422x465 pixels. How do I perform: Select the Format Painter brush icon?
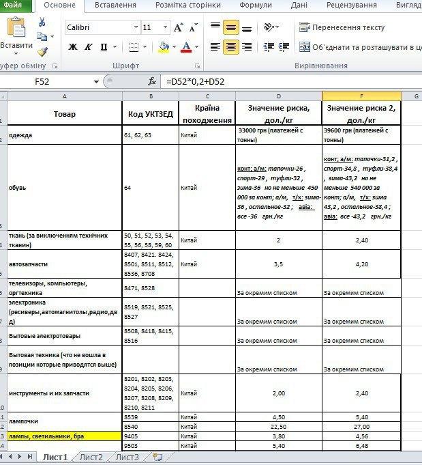42,52
